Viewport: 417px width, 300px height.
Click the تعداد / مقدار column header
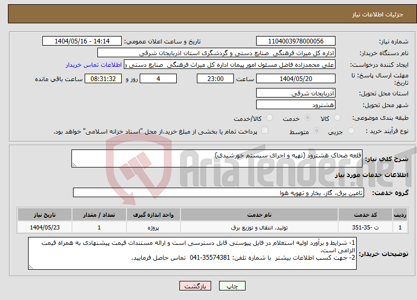[99, 215]
